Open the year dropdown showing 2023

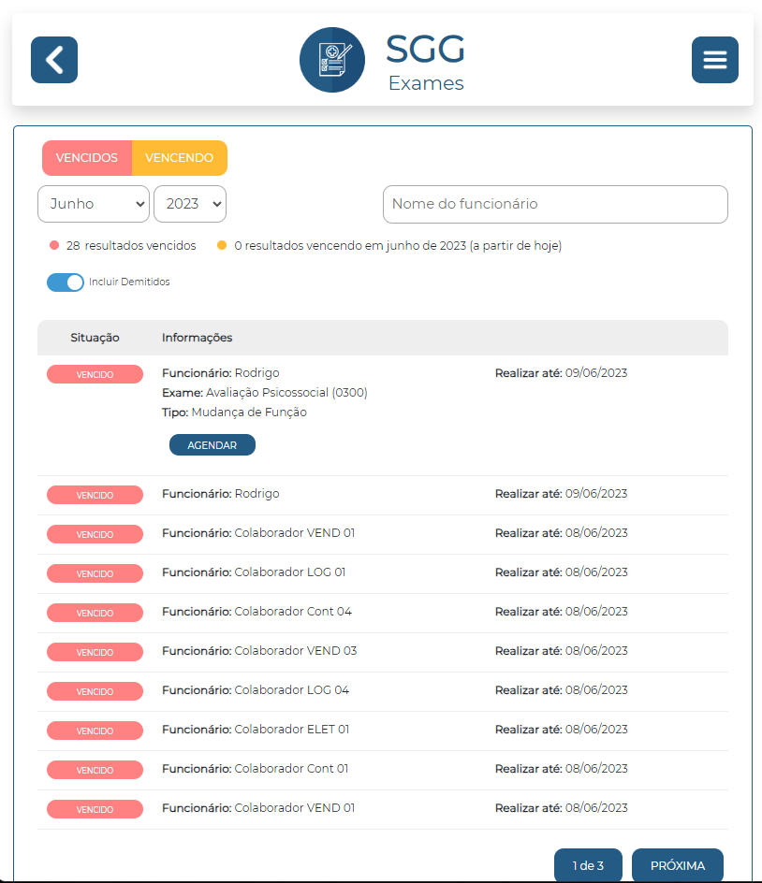tap(190, 204)
